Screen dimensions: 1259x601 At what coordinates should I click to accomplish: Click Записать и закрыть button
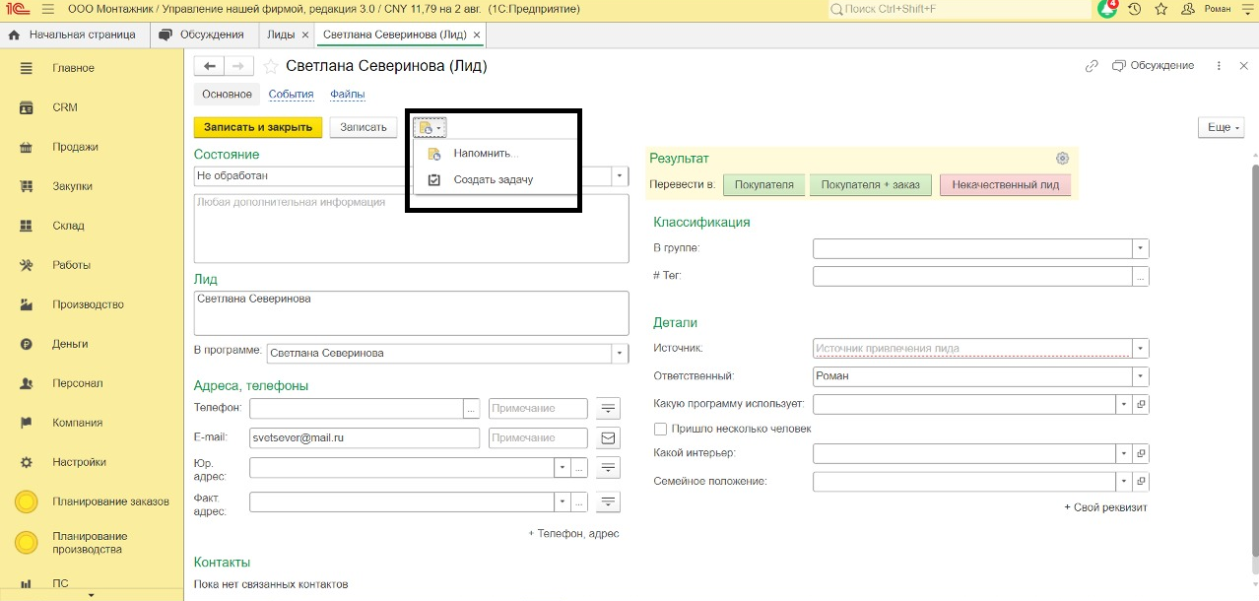(258, 127)
